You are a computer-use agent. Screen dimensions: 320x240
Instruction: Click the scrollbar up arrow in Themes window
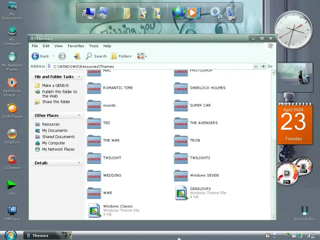coord(273,72)
